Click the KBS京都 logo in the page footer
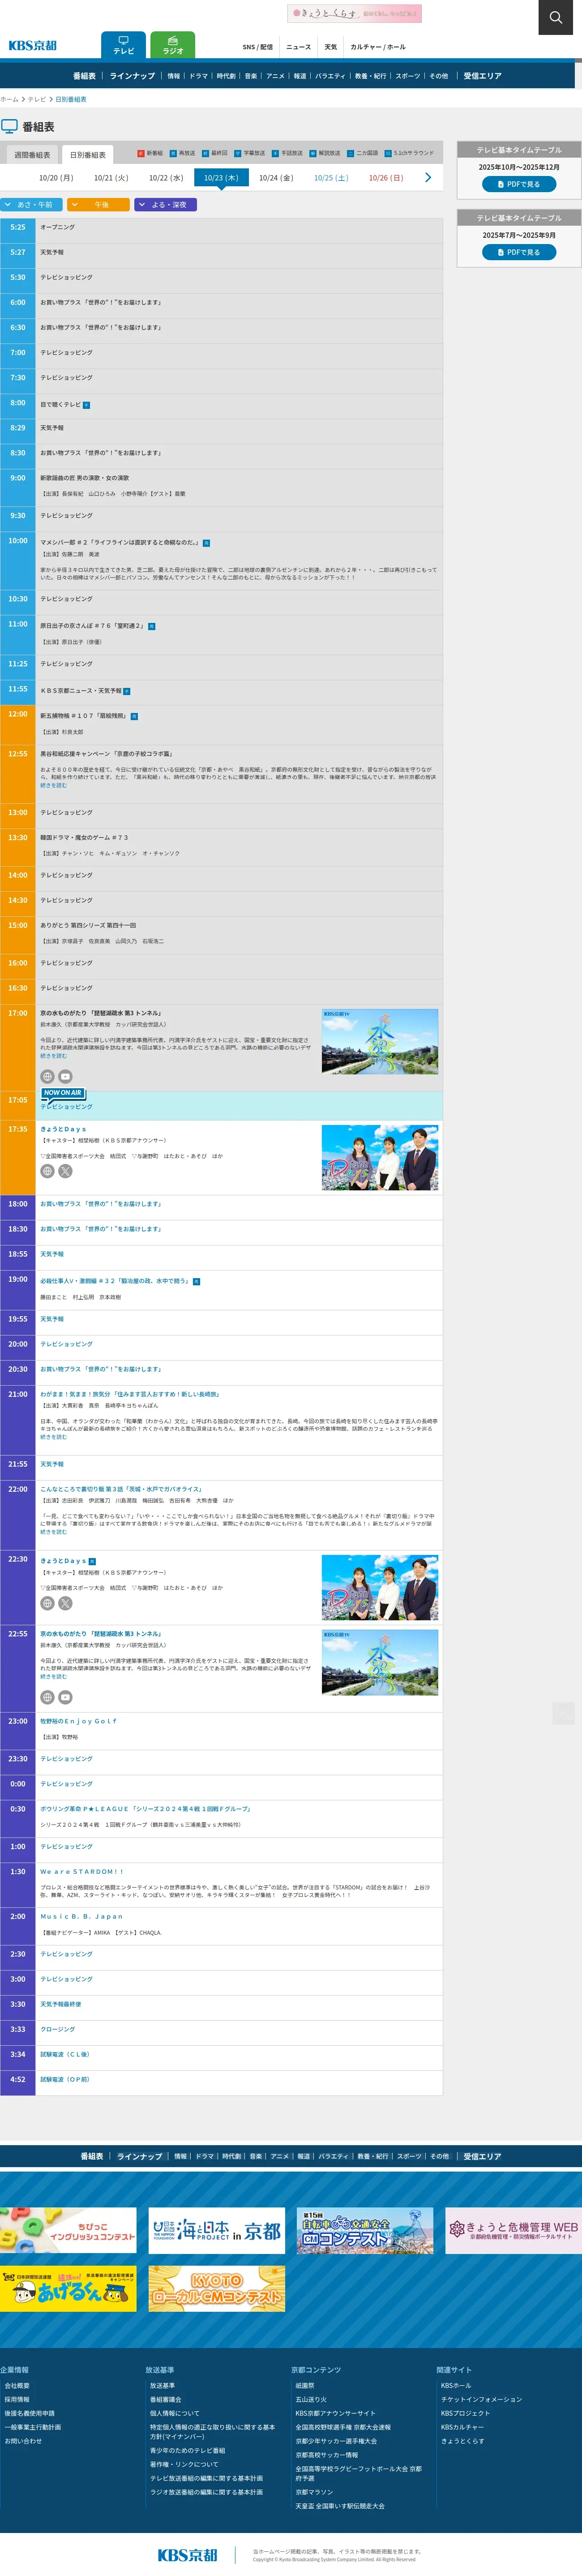The width and height of the screenshot is (582, 2576). click(x=187, y=2554)
